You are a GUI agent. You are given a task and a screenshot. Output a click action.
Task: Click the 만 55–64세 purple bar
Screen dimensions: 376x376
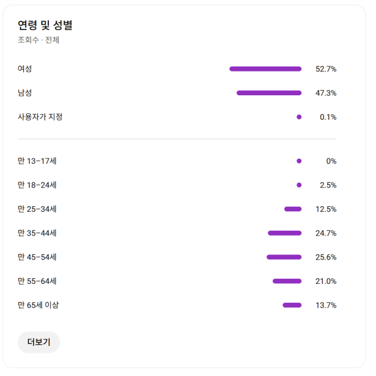(x=287, y=281)
